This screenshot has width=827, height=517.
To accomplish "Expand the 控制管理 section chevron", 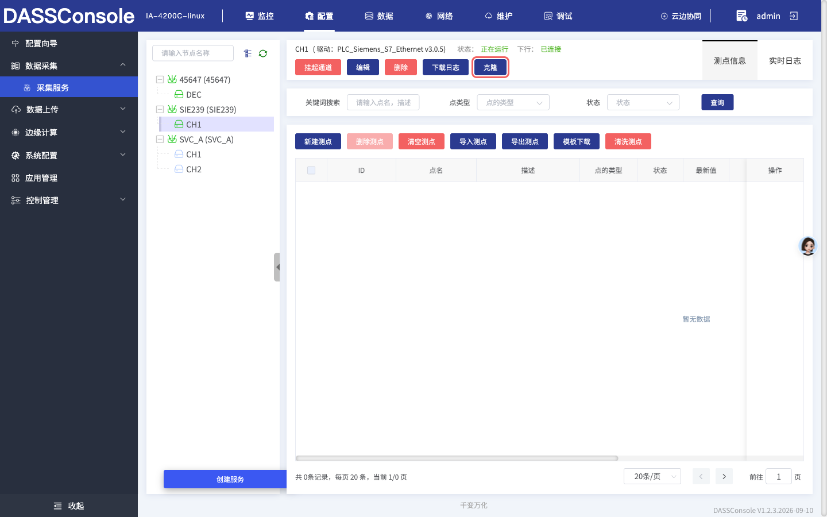I will click(123, 199).
